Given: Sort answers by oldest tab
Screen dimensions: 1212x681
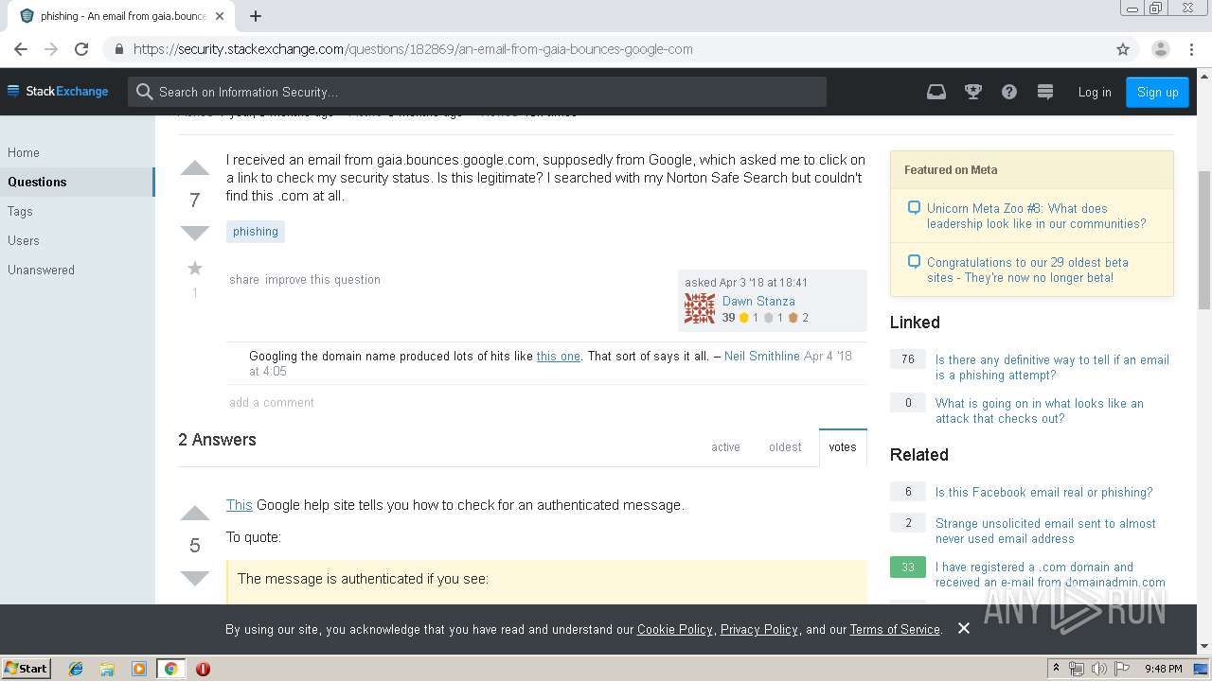Looking at the screenshot, I should [x=785, y=447].
